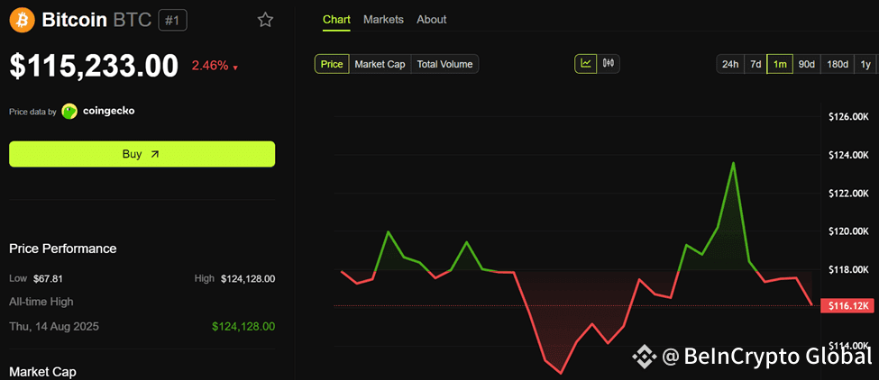879x380 pixels.
Task: Set chart range to 1y
Action: point(865,64)
